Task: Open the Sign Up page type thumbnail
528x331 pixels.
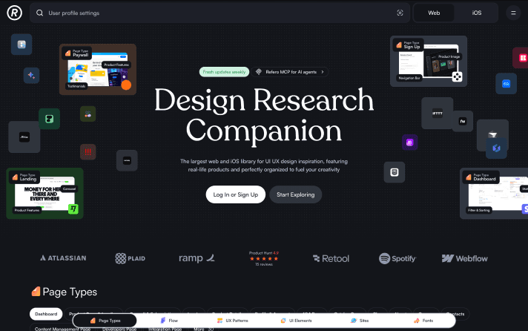Action: (x=429, y=62)
